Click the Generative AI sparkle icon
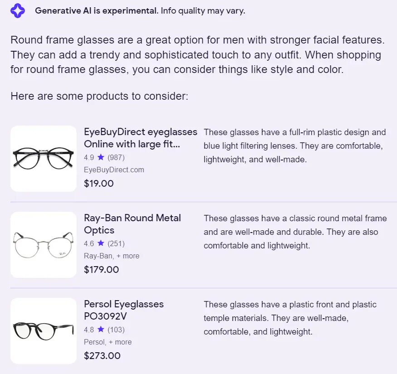The height and width of the screenshot is (374, 397). click(x=18, y=10)
